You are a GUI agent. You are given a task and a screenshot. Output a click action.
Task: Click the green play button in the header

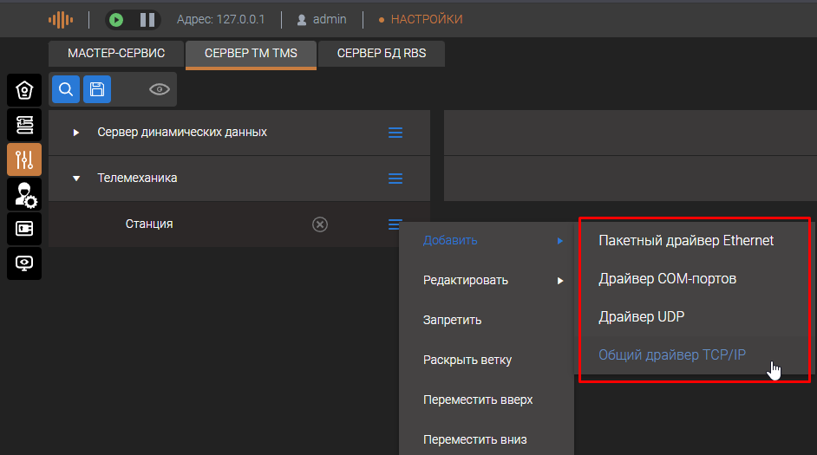(x=117, y=19)
